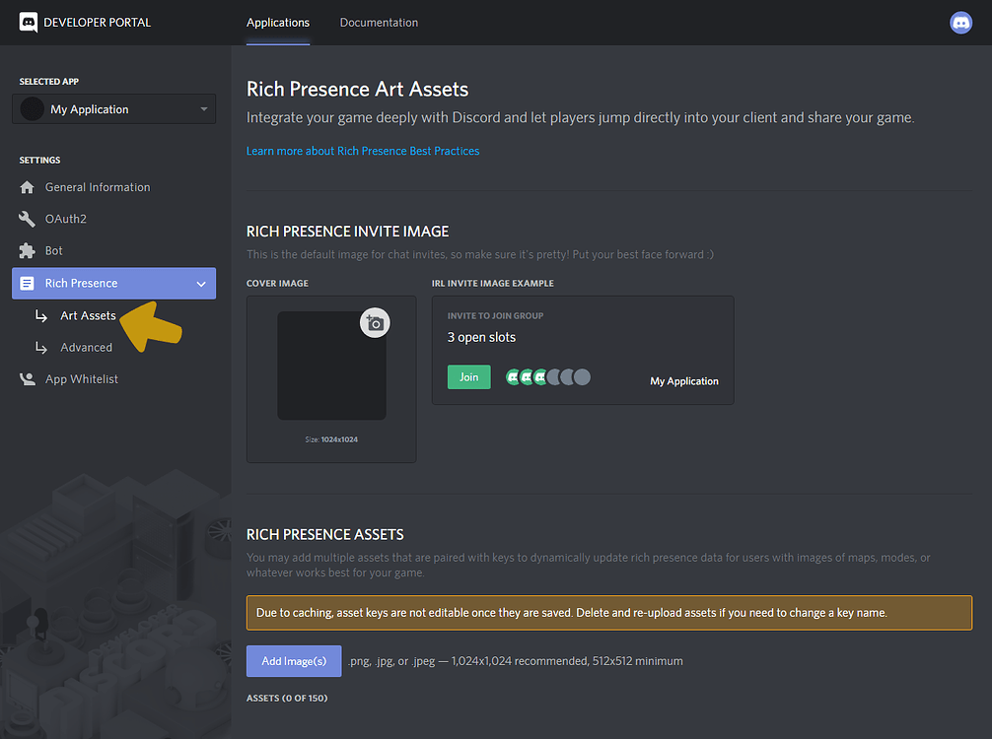Click the person icon beside App Whitelist
The width and height of the screenshot is (992, 739).
[x=29, y=378]
